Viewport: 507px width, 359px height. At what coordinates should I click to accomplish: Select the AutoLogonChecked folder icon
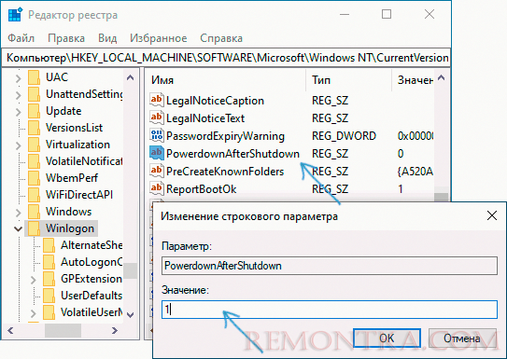pos(49,262)
